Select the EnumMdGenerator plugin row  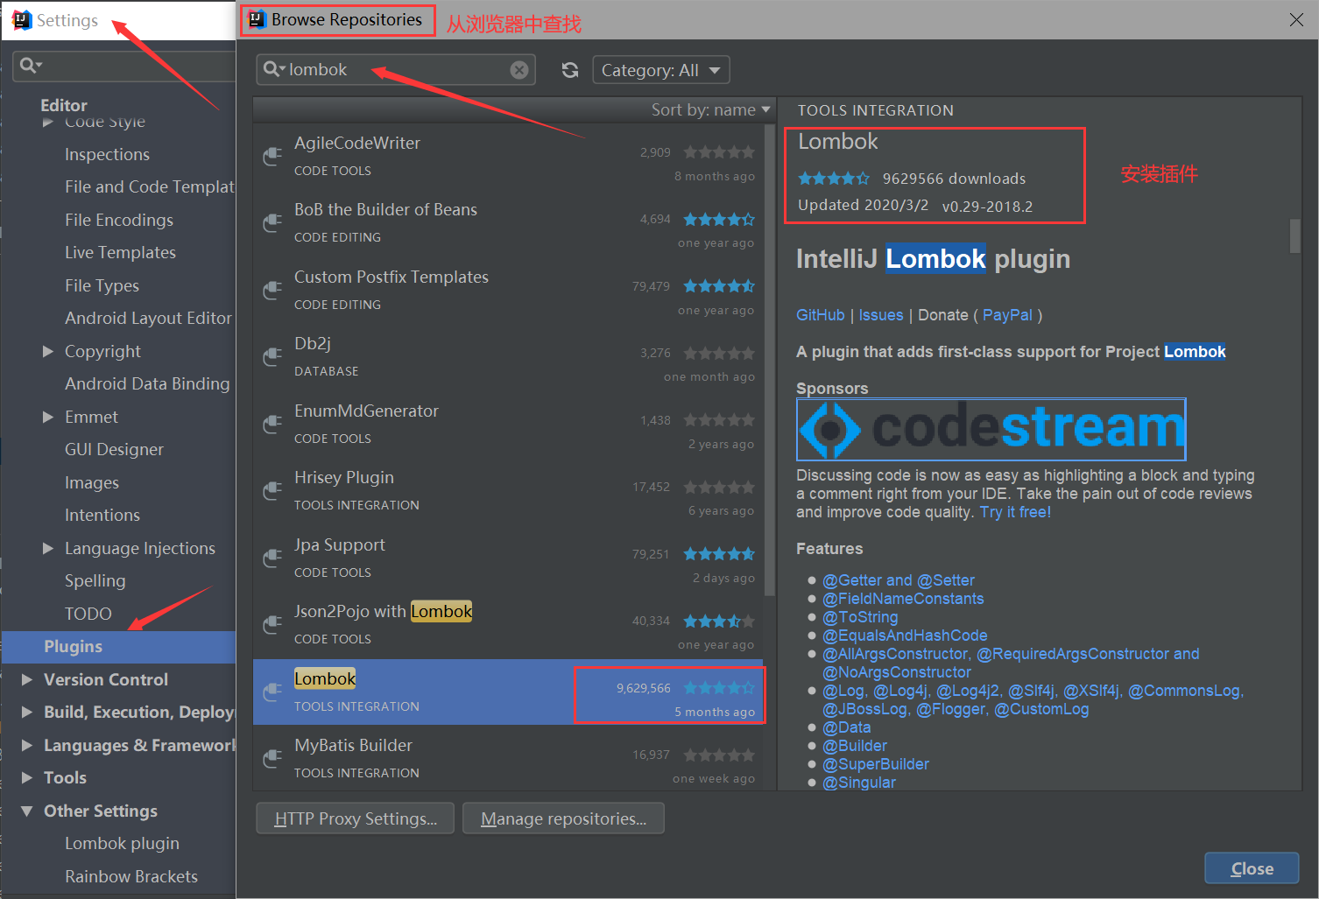508,425
